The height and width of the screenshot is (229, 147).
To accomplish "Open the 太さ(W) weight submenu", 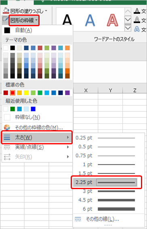I will coord(37,137).
